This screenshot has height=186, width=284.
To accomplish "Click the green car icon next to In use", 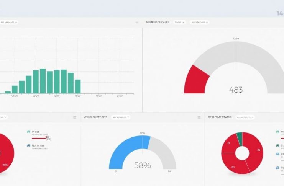I will (x=29, y=132).
